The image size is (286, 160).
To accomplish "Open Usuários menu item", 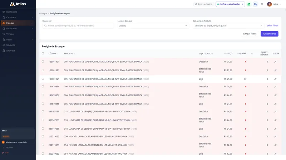I will click(x=18, y=45).
